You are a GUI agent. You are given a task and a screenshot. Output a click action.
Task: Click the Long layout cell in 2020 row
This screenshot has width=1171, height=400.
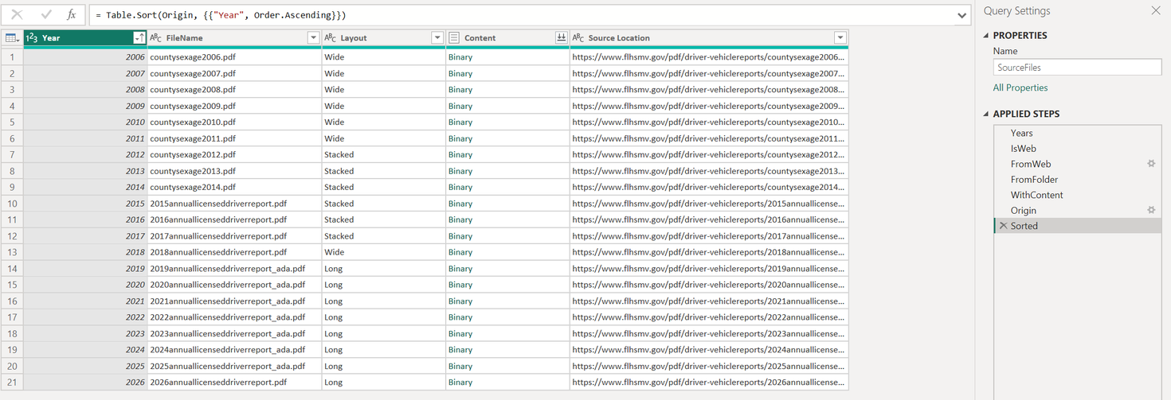point(383,285)
